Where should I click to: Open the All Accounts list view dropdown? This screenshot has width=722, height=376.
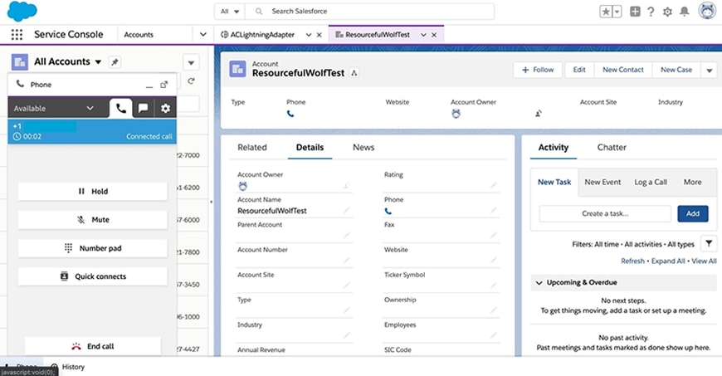click(98, 61)
